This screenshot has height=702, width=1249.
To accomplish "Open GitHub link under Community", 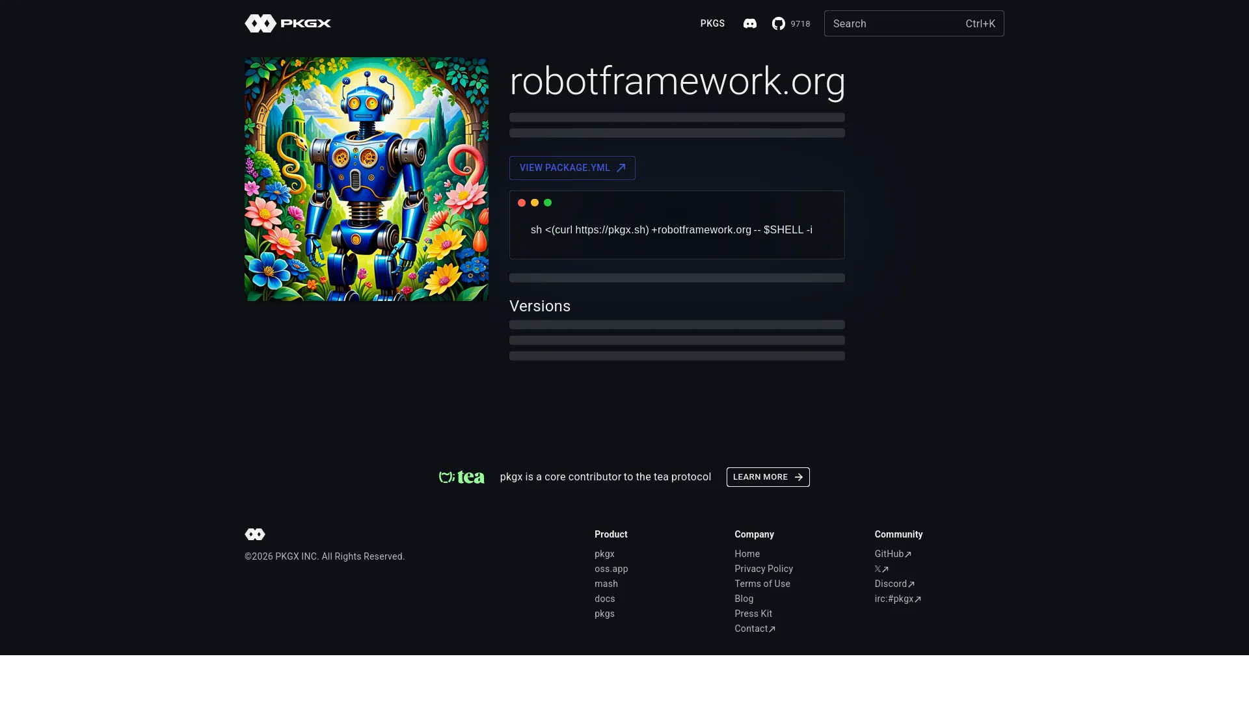I will (893, 554).
